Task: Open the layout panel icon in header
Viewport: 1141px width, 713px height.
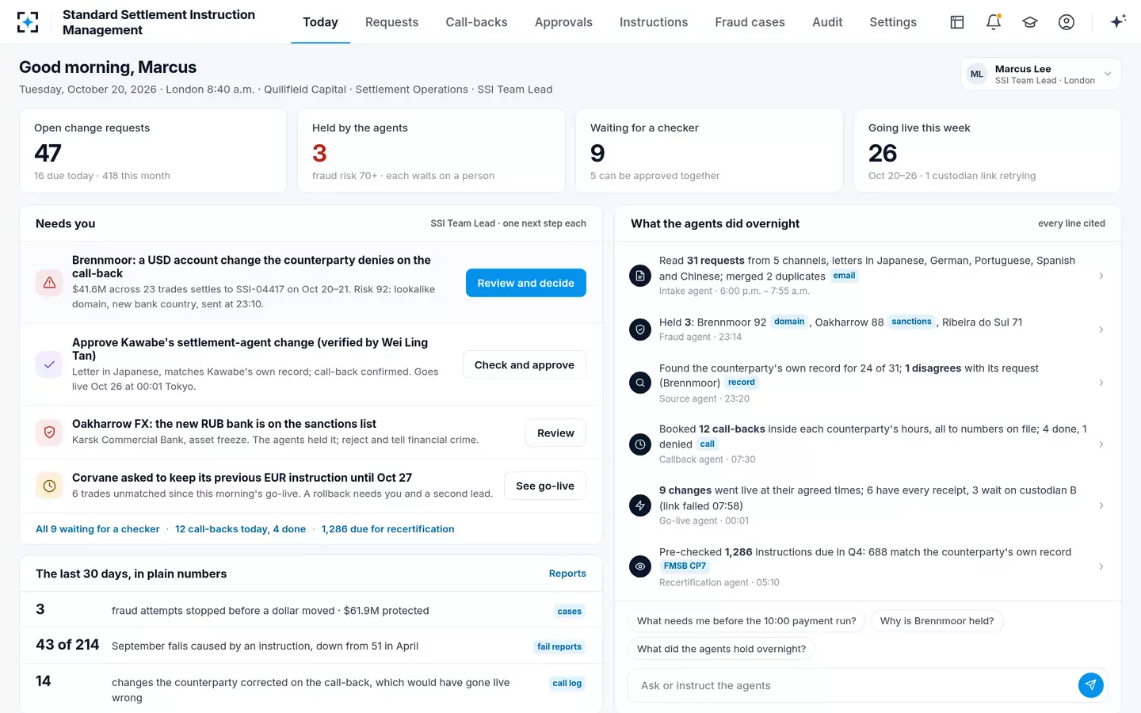Action: coord(957,22)
